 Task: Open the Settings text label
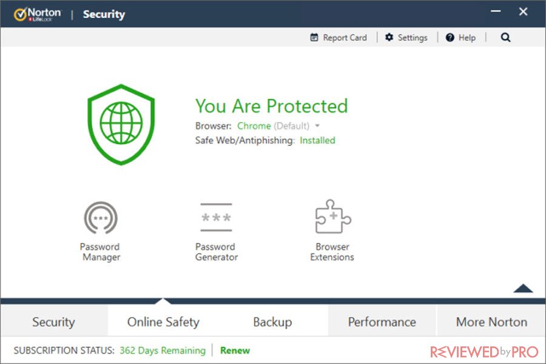pos(413,38)
